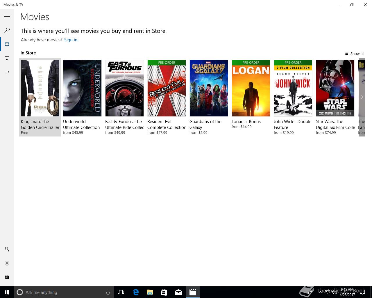Advance the movie carousel with right chevron
The height and width of the screenshot is (298, 372).
tap(362, 97)
